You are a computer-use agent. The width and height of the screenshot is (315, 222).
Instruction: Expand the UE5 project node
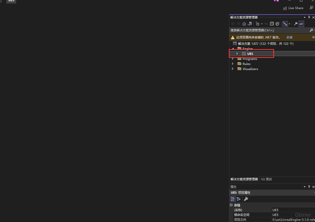[237, 54]
